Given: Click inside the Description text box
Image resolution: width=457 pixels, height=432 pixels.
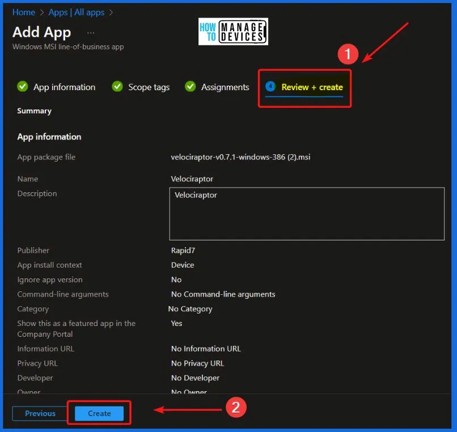Looking at the screenshot, I should point(307,214).
